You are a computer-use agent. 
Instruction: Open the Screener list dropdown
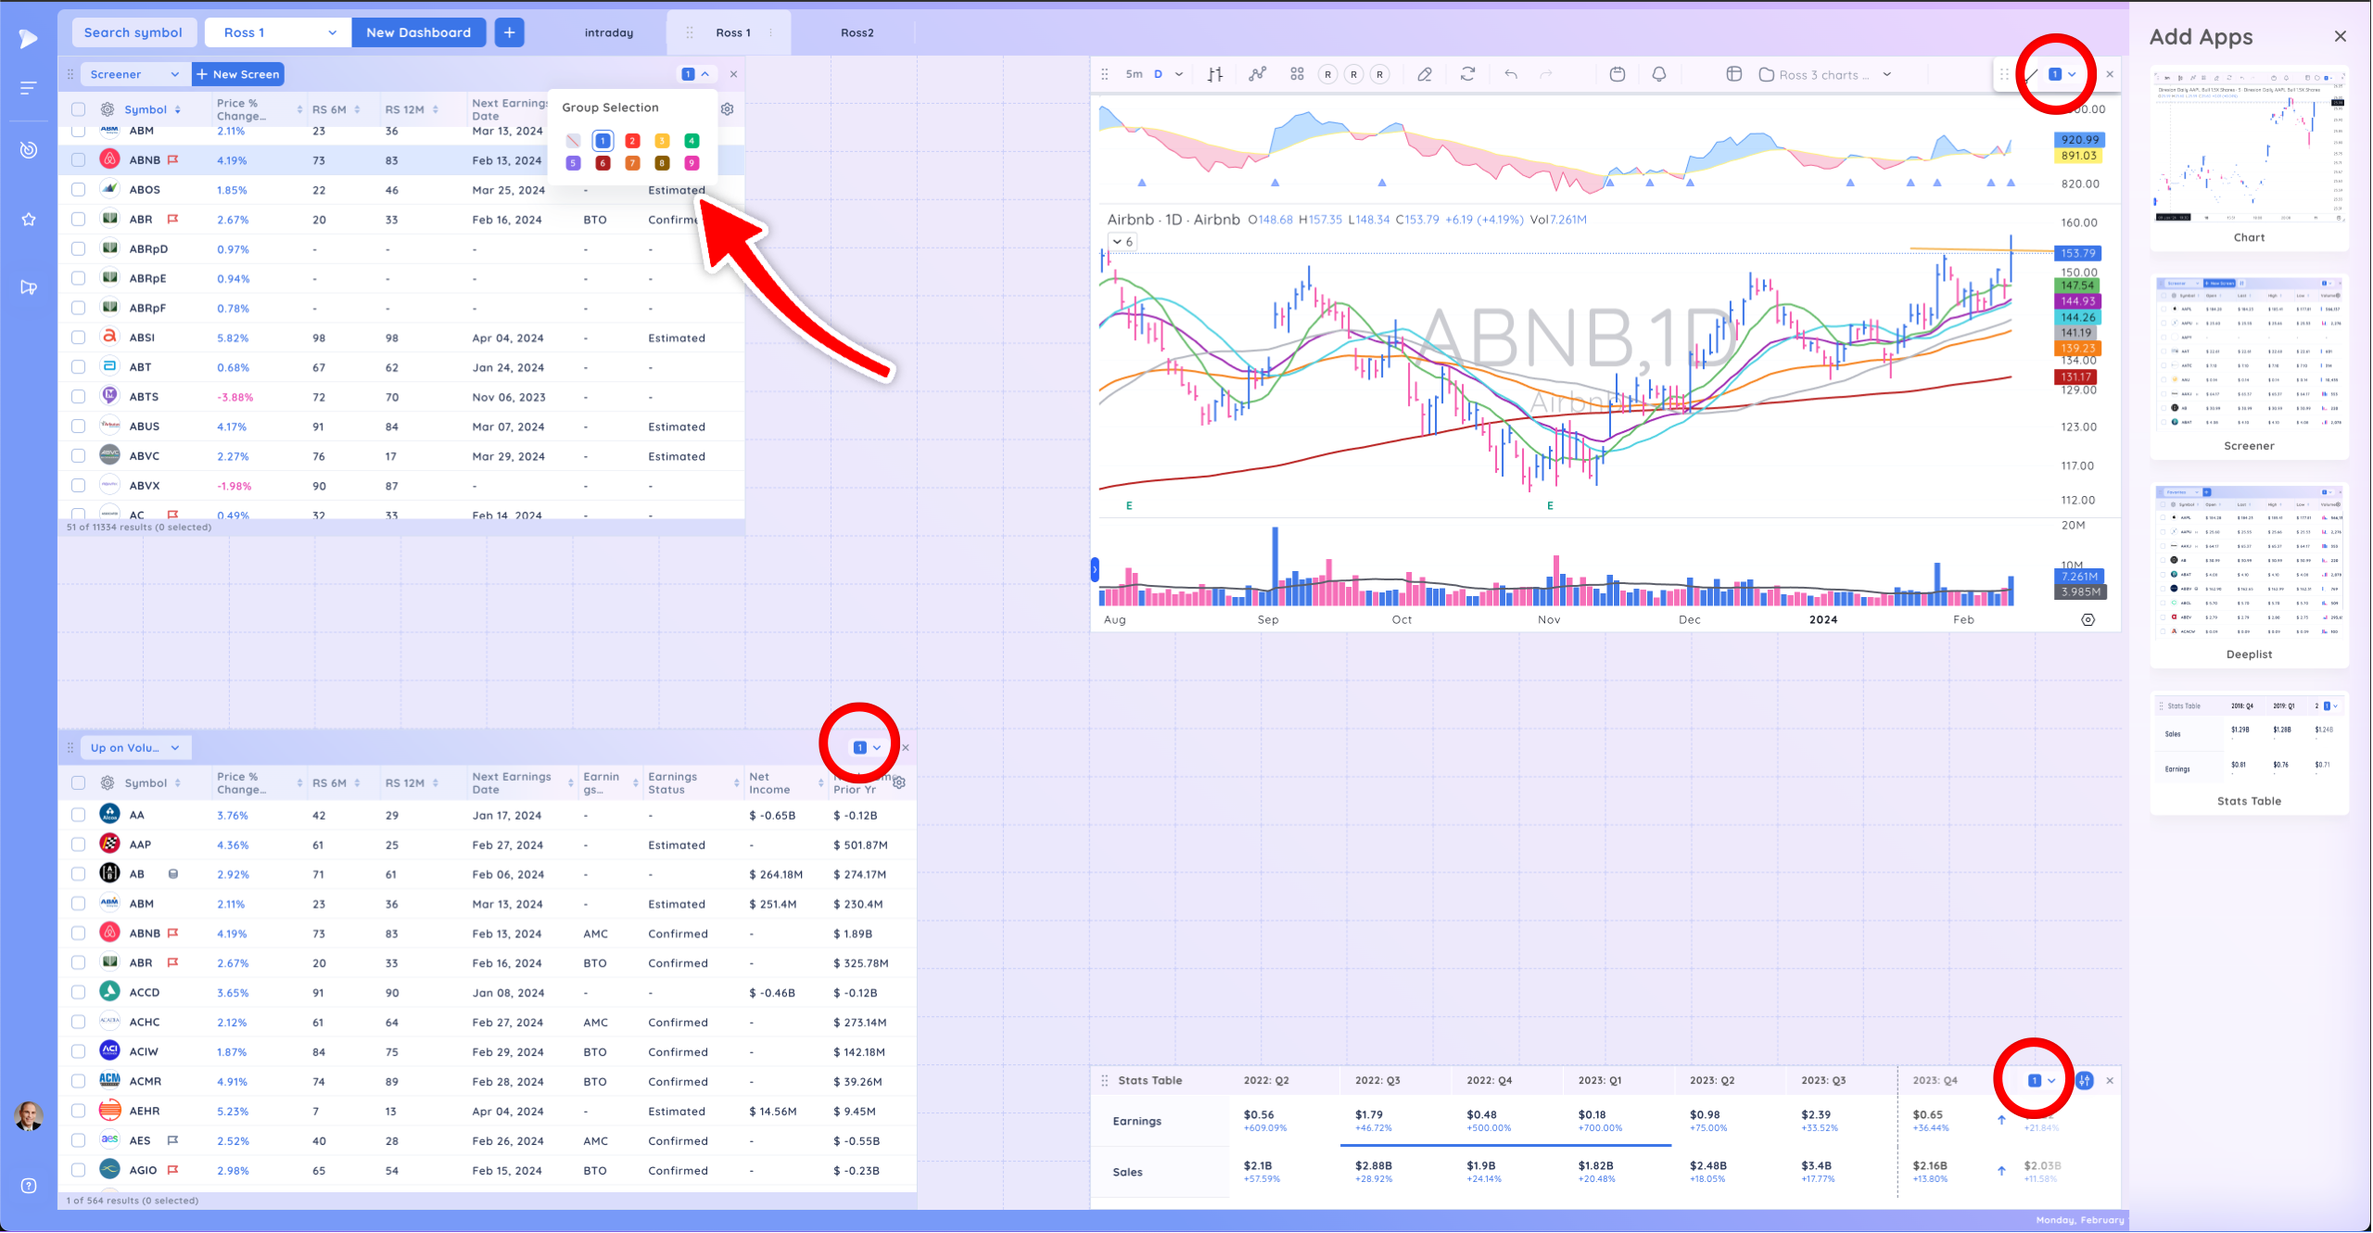[x=134, y=74]
